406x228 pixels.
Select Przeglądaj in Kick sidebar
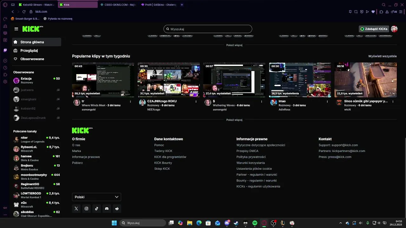(37, 50)
